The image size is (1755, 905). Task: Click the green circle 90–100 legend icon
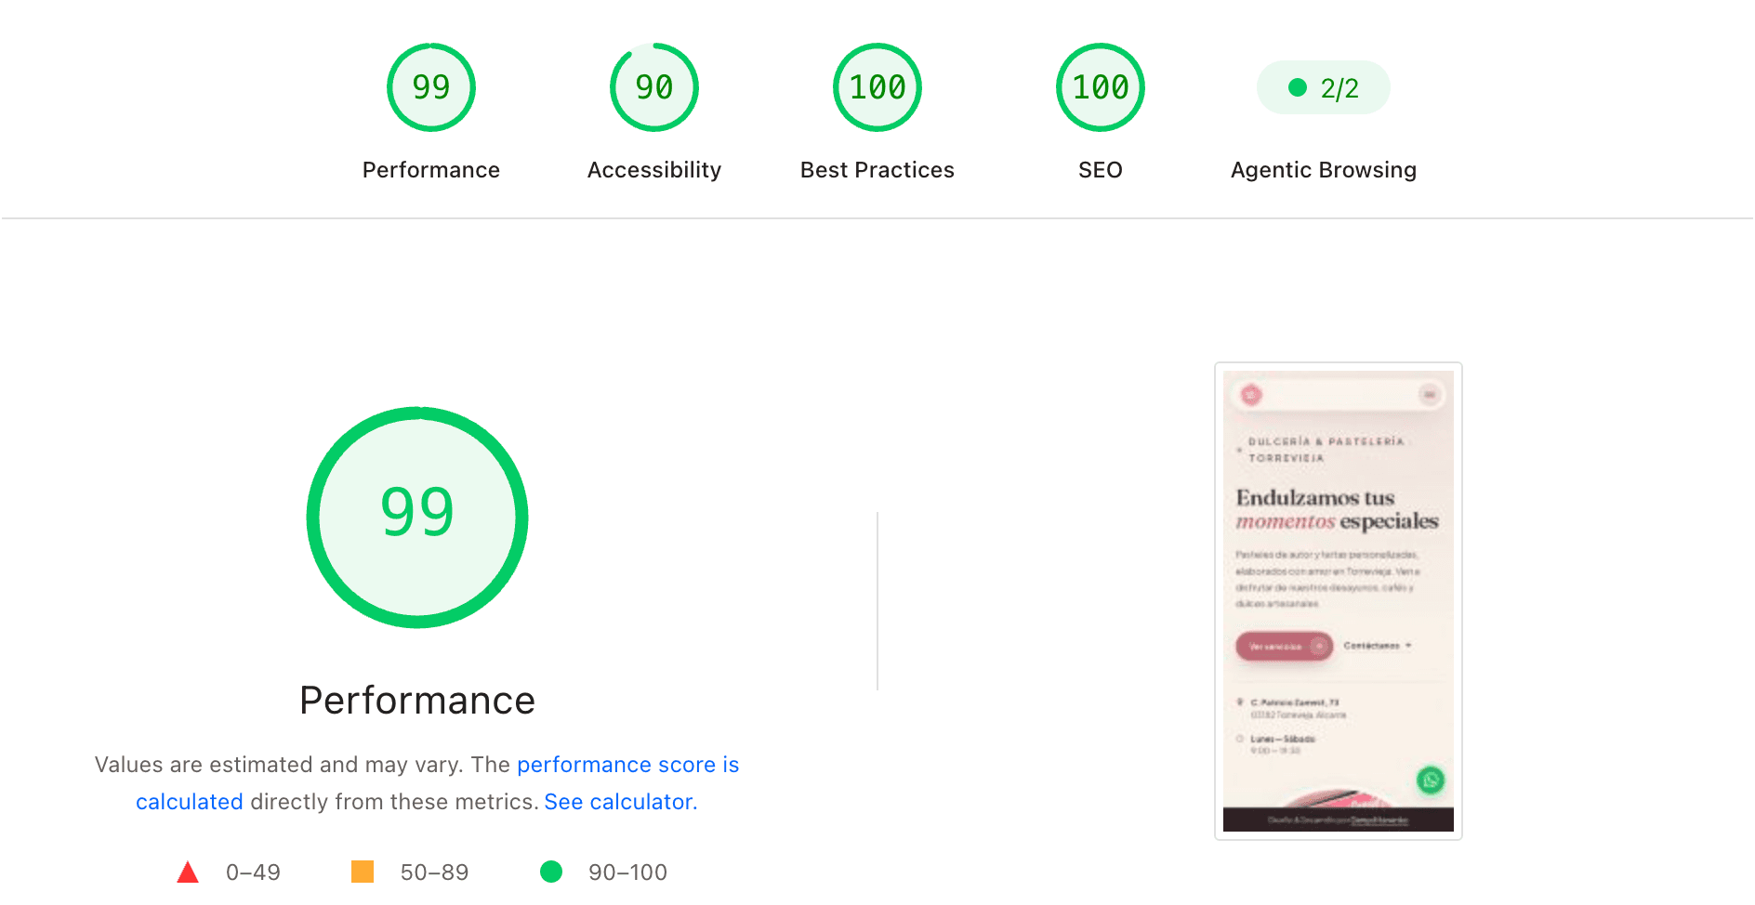coord(551,872)
